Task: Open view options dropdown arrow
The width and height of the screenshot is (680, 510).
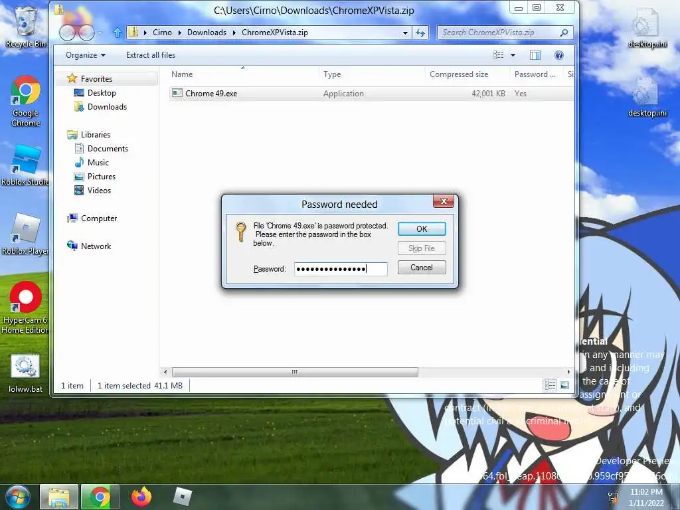Action: [513, 55]
